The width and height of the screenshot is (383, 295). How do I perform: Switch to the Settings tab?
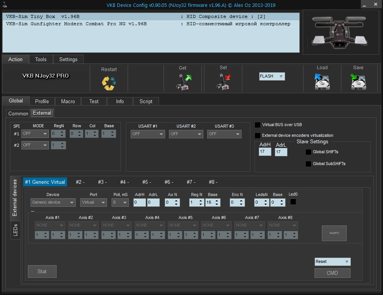pos(68,59)
